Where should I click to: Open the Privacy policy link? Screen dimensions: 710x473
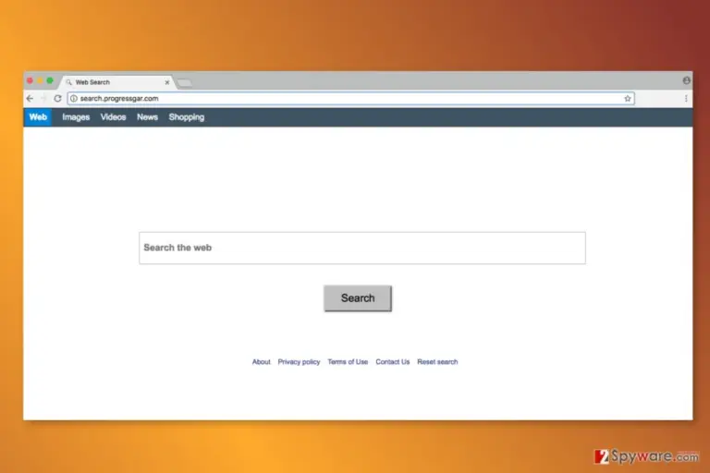tap(299, 361)
